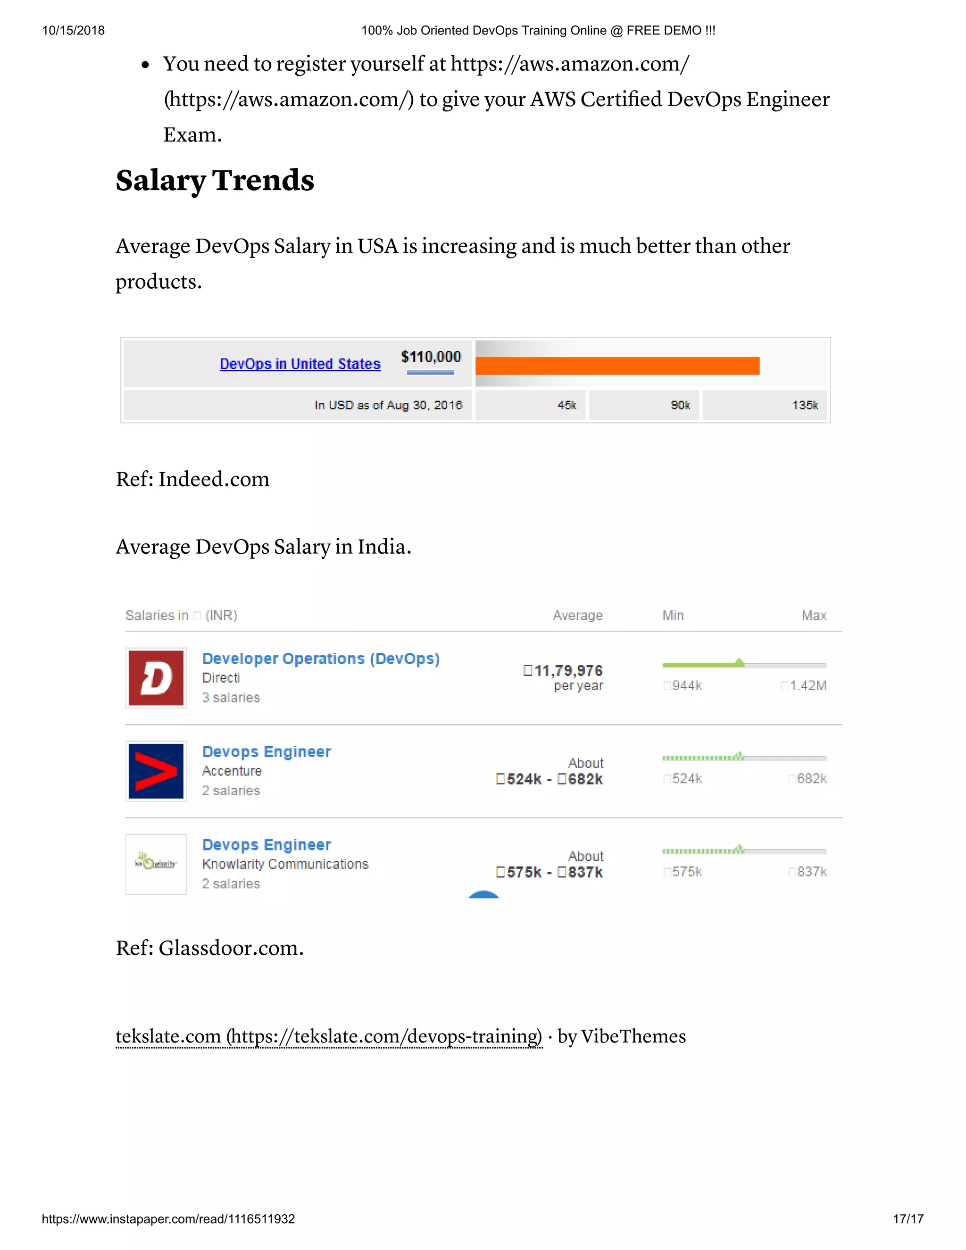This screenshot has width=966, height=1250.
Task: Click the 90k axis label
Action: coord(681,405)
